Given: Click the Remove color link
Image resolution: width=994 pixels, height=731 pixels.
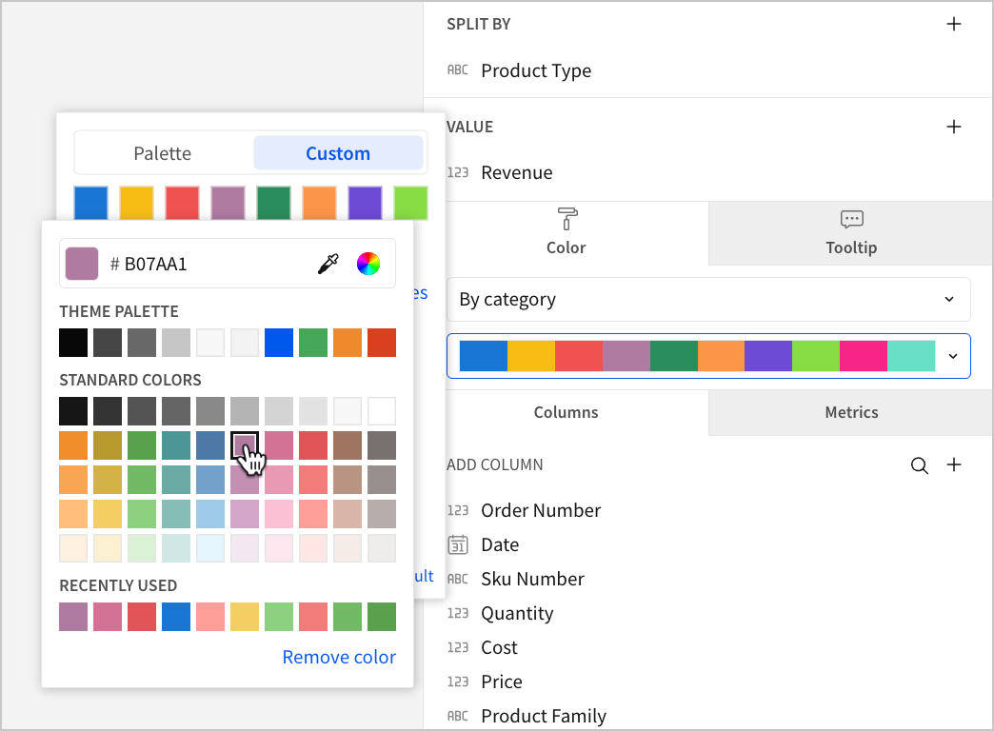Looking at the screenshot, I should click(339, 657).
